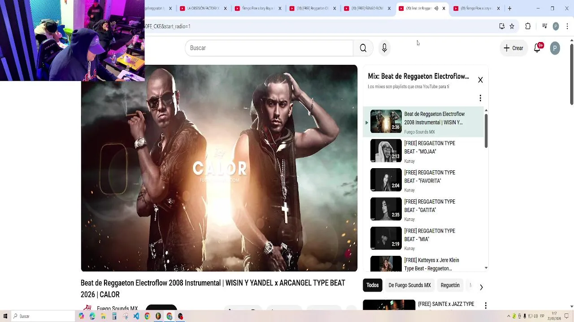Image resolution: width=574 pixels, height=322 pixels.
Task: Click the playlist panel scrollbar thumb
Action: coord(486,131)
